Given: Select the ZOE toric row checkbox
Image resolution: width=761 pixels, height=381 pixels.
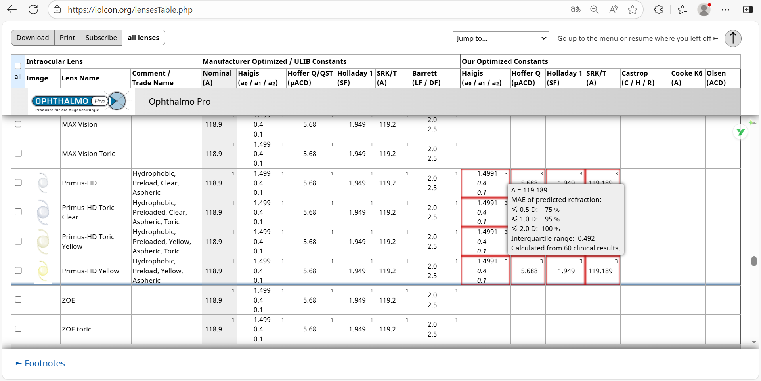Looking at the screenshot, I should [x=18, y=329].
